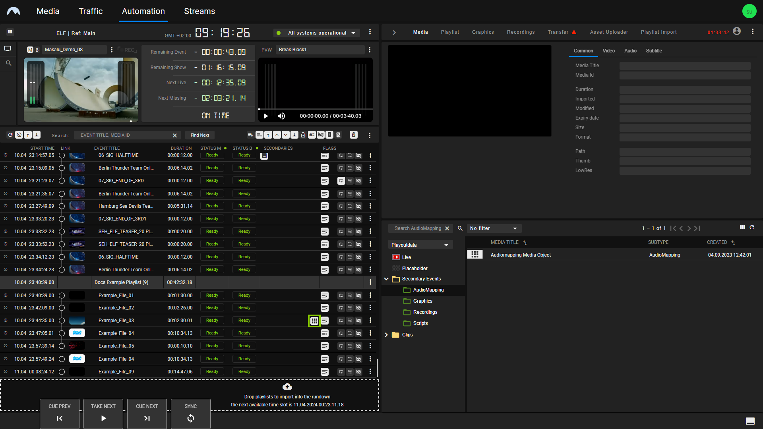The image size is (763, 429).
Task: Click AudioMapping secondary icon on Example_File_03
Action: pyautogui.click(x=314, y=321)
